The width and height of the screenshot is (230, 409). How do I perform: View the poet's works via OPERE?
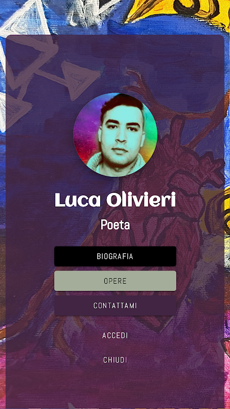(x=116, y=281)
